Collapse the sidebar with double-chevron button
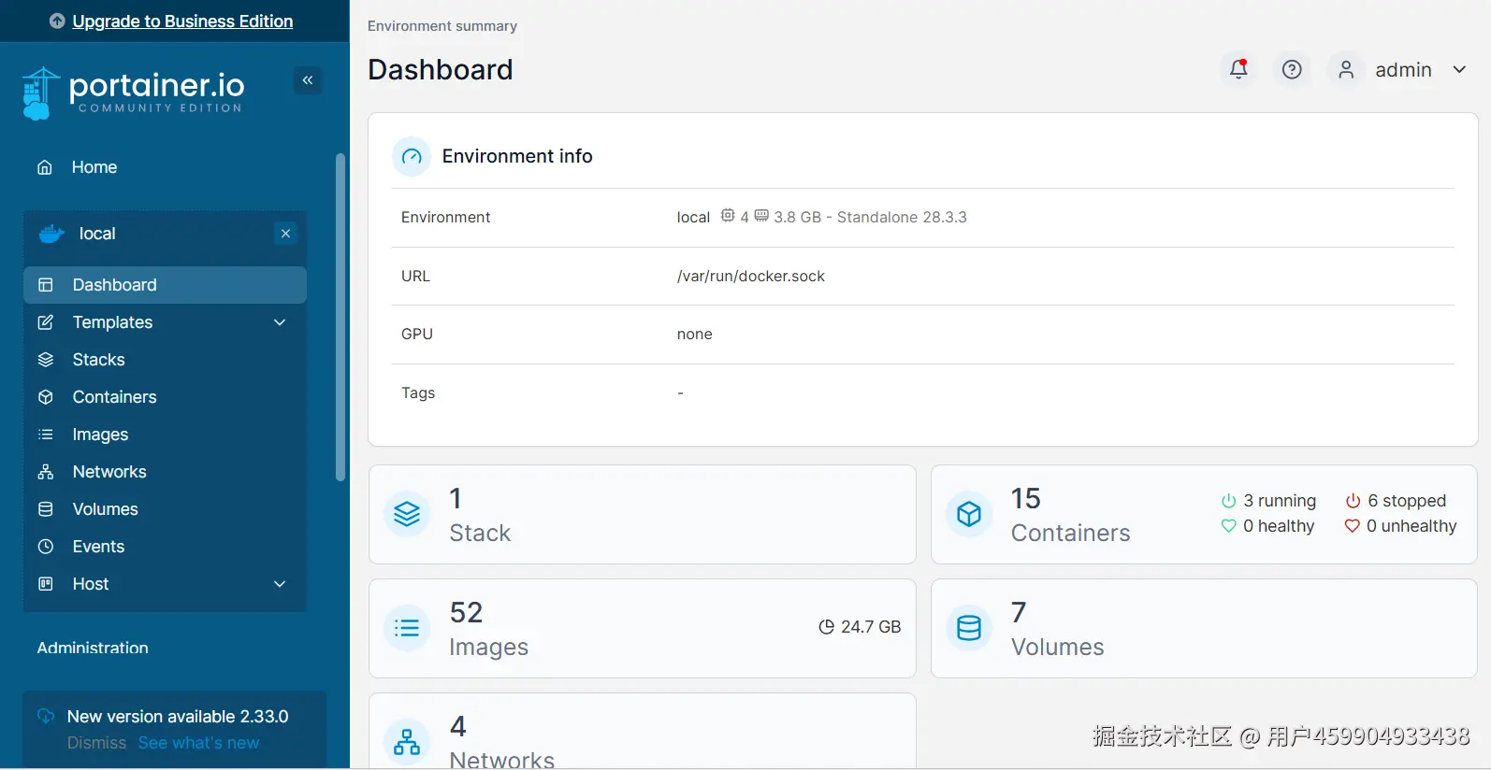 [x=308, y=80]
